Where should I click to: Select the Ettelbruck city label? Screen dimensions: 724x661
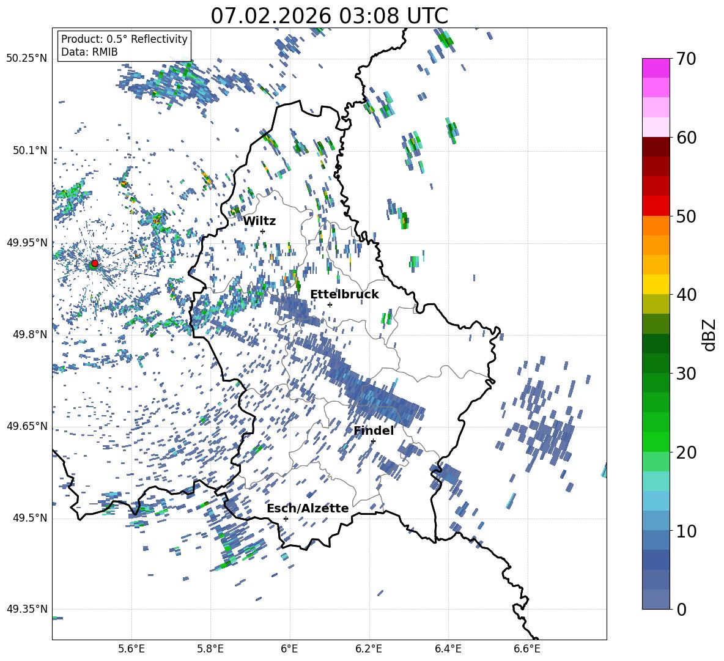click(344, 294)
